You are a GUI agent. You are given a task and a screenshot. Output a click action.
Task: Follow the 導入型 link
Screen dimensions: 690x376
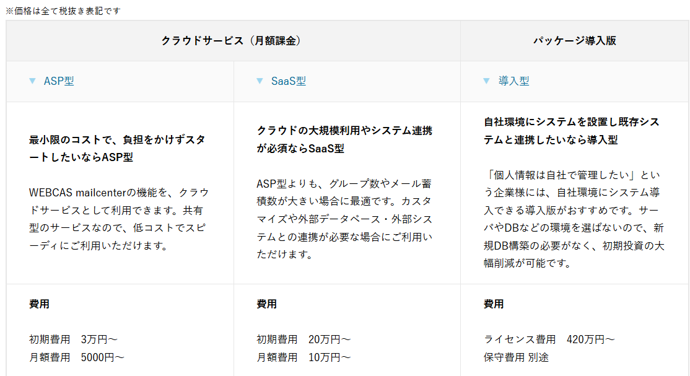pos(513,81)
